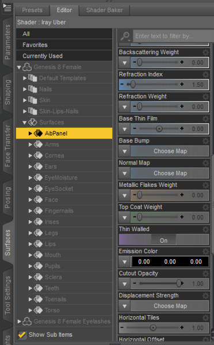Open Emission Color gear settings icon
The image size is (214, 345).
[x=205, y=251]
